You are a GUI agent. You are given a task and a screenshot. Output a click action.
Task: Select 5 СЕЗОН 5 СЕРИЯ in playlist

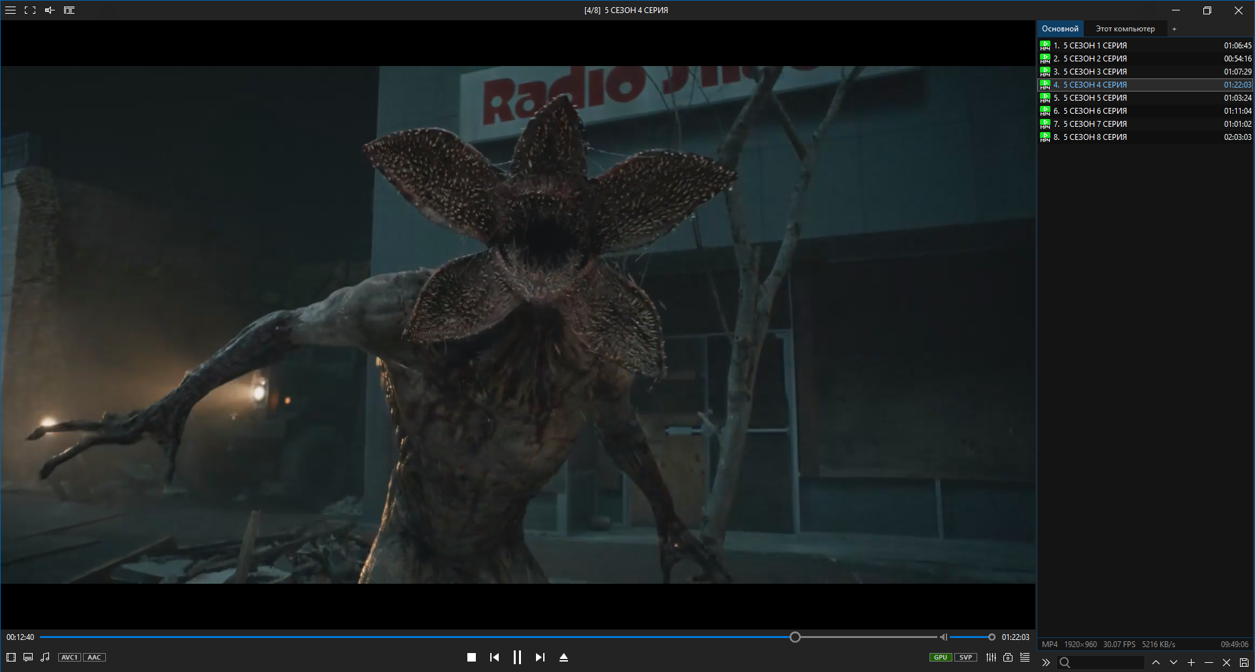click(x=1145, y=98)
